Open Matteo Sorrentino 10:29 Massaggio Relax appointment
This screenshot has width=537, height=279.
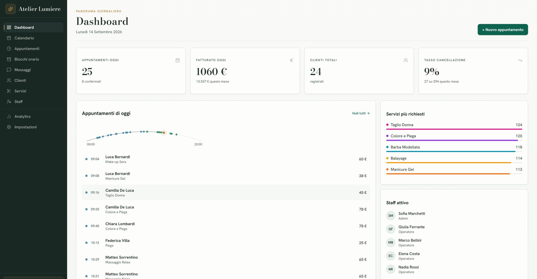[x=226, y=260]
